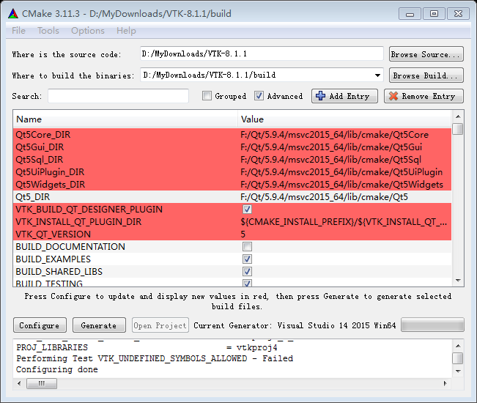Open the Options menu
This screenshot has height=403, width=477.
tap(88, 31)
